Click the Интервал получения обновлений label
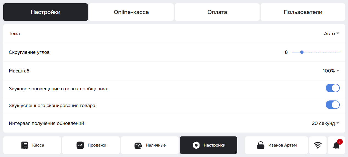The width and height of the screenshot is (348, 157). click(x=46, y=123)
